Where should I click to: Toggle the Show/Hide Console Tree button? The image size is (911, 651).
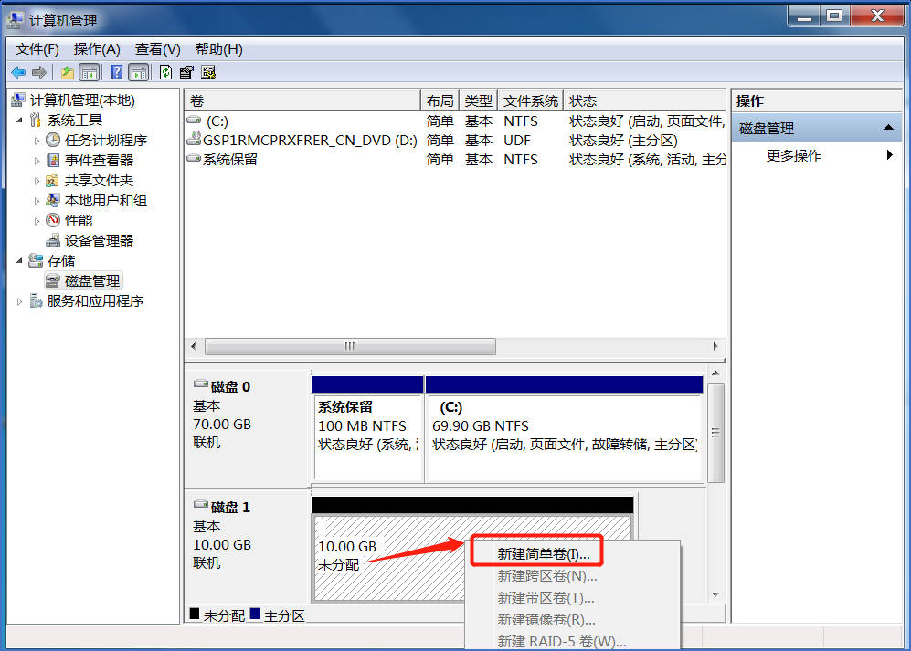[x=89, y=73]
